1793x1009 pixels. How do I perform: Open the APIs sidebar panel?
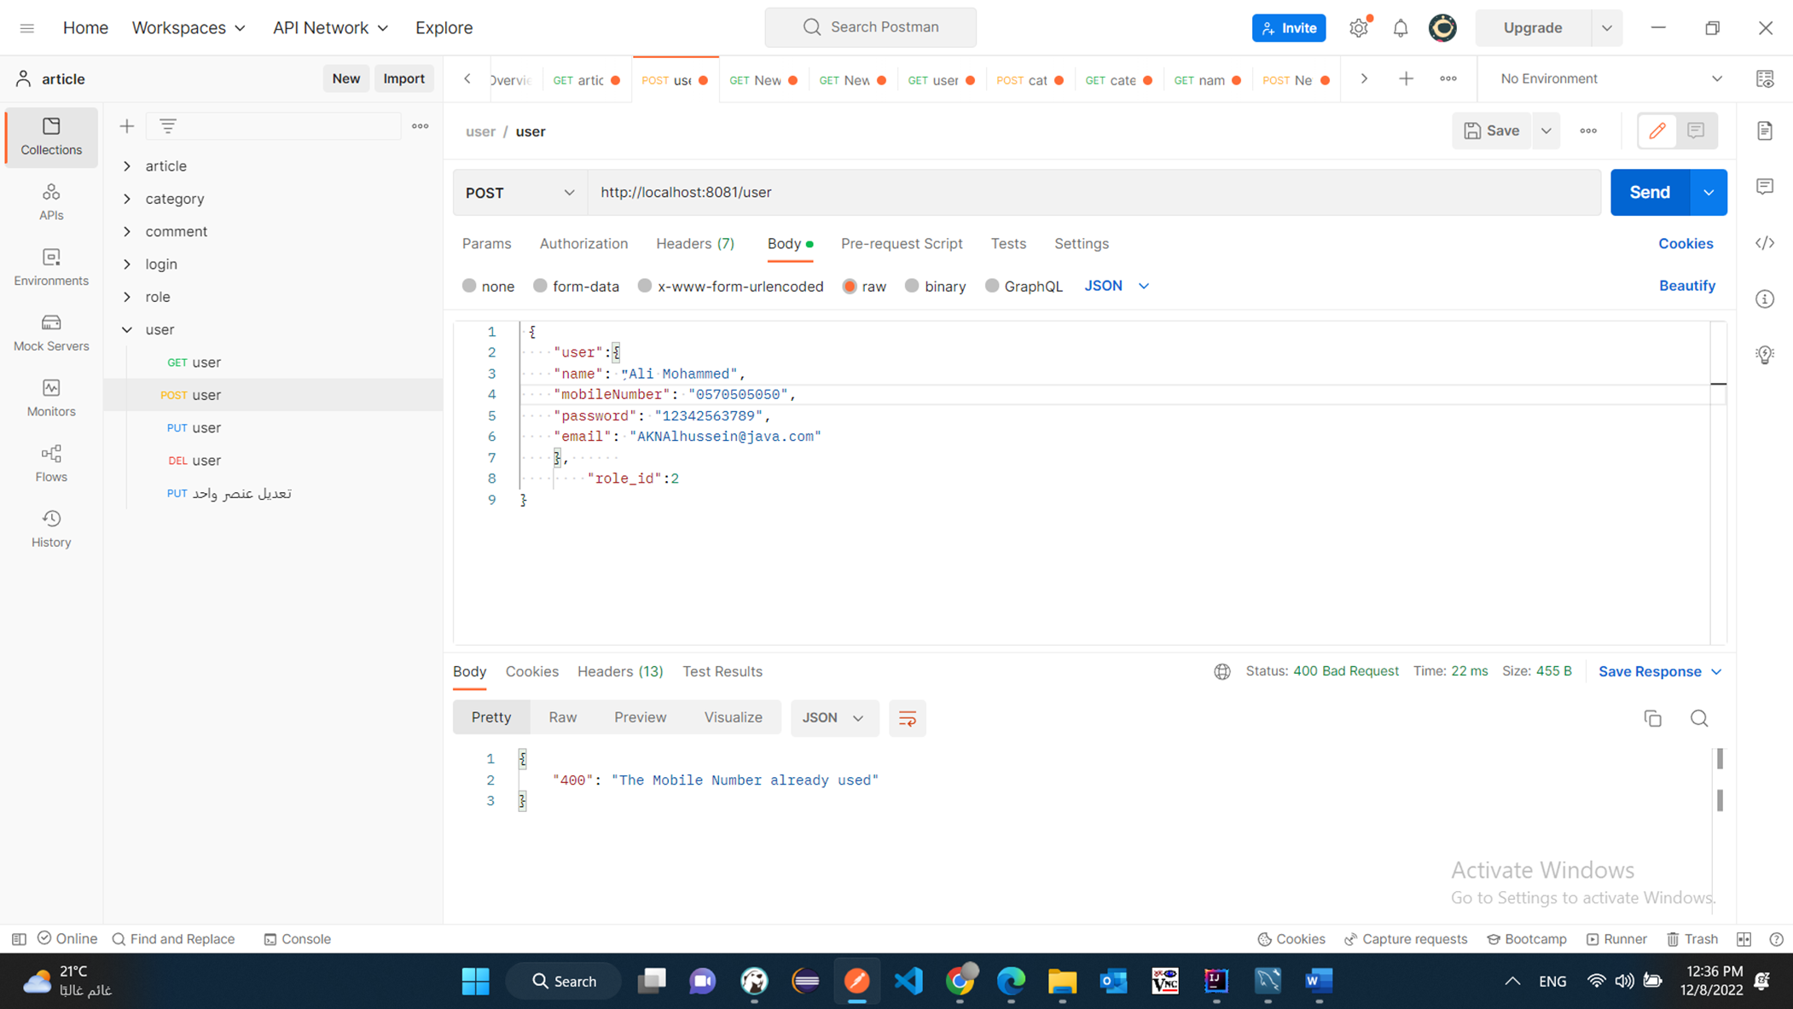point(51,202)
